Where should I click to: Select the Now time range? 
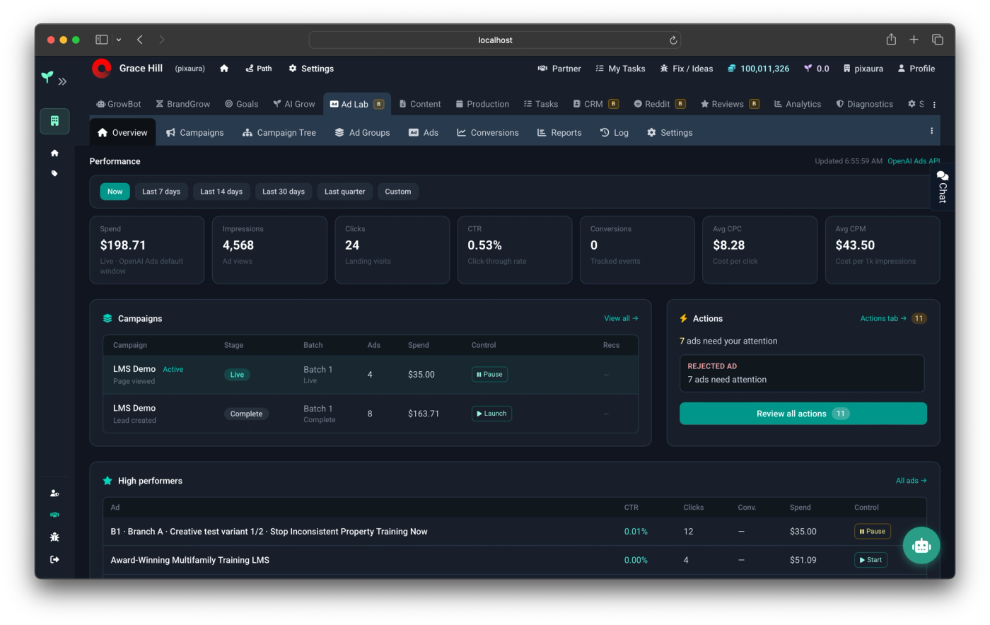(x=115, y=192)
